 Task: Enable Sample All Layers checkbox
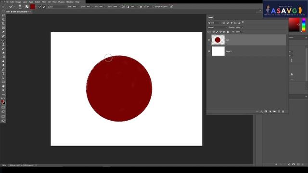pos(154,7)
